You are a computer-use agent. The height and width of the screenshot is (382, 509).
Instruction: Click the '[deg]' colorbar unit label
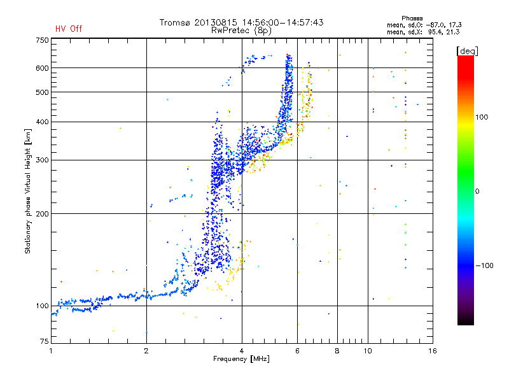(x=467, y=51)
